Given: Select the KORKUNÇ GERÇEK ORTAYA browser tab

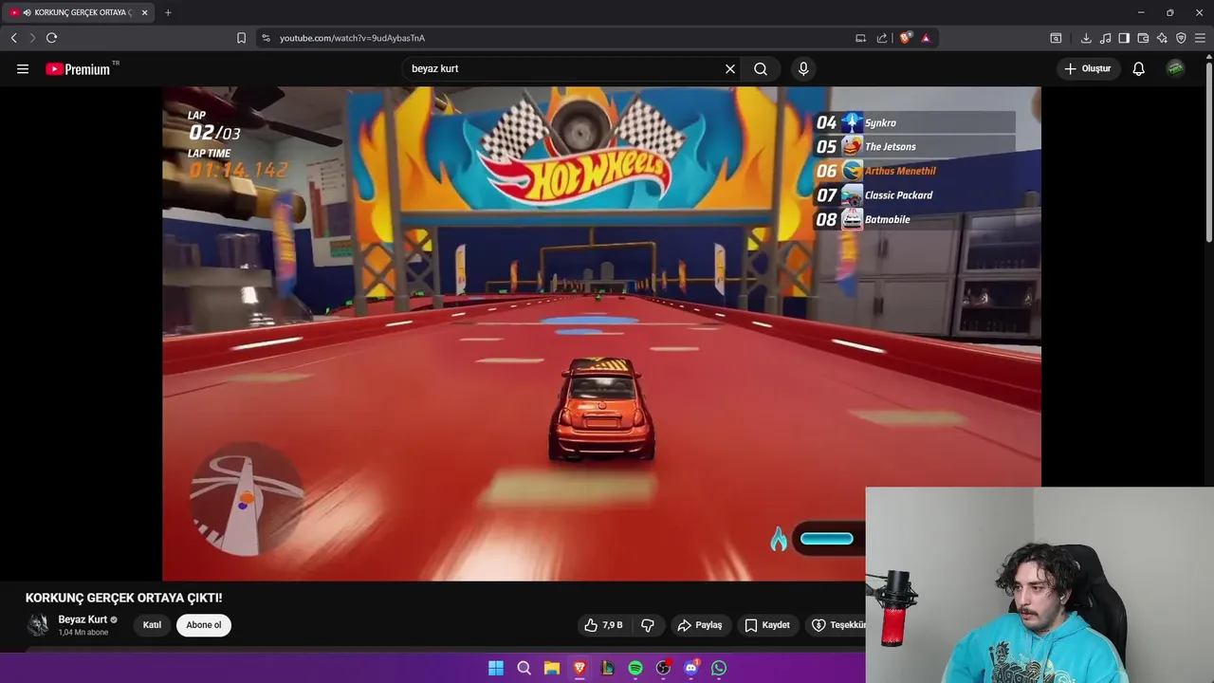Looking at the screenshot, I should (78, 12).
